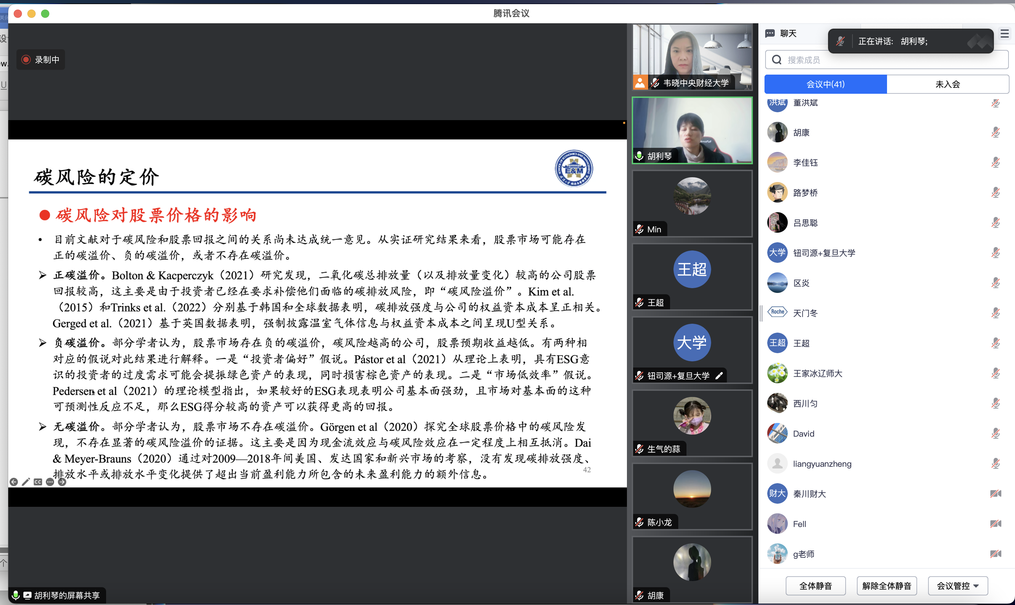
Task: Switch to the 未入会 tab
Action: tap(948, 84)
